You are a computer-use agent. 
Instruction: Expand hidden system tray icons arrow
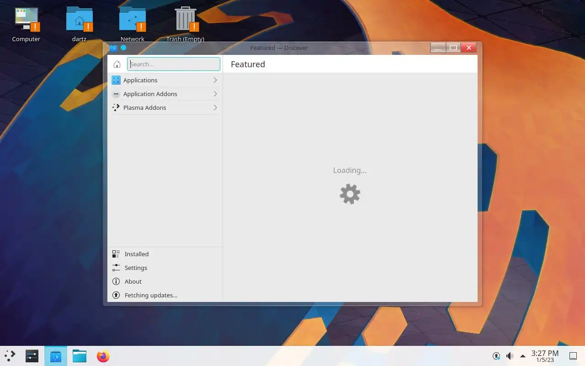tap(523, 356)
